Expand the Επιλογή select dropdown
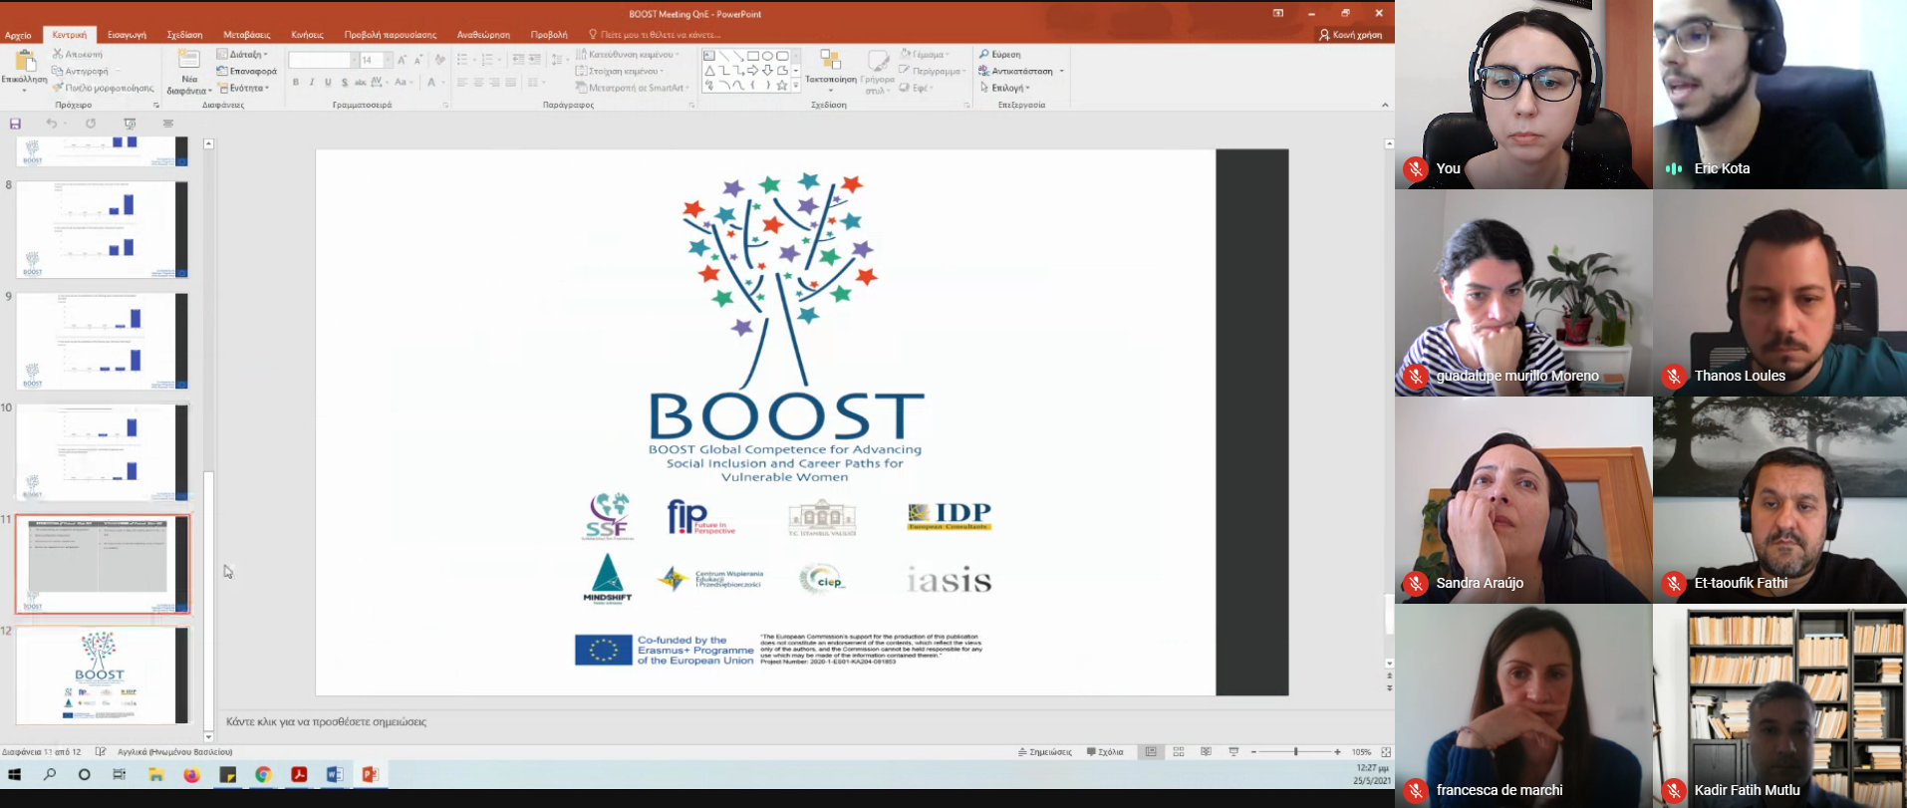1907x808 pixels. coord(1008,89)
